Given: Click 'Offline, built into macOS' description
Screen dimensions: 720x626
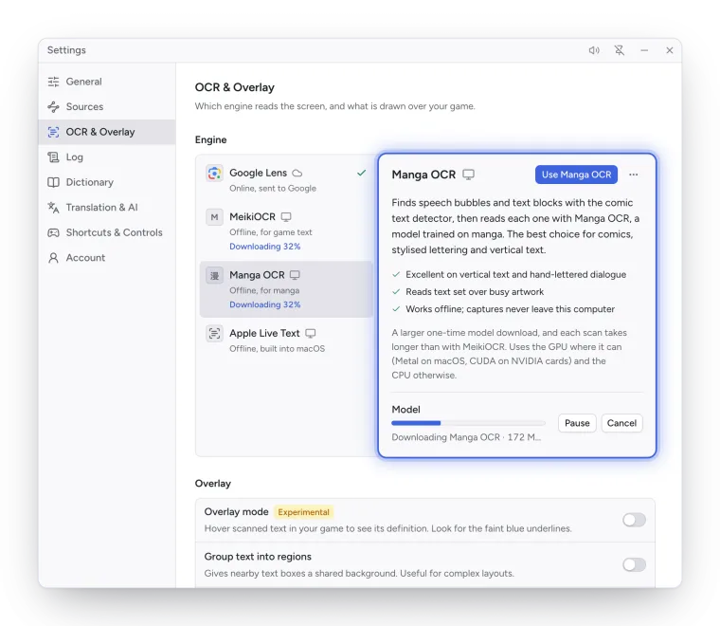Looking at the screenshot, I should coord(278,349).
